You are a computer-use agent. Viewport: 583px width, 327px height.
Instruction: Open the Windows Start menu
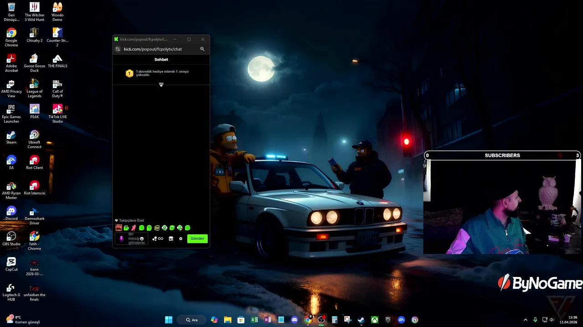(169, 320)
